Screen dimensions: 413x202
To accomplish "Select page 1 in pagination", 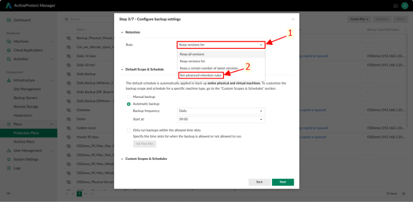I will 80,194.
